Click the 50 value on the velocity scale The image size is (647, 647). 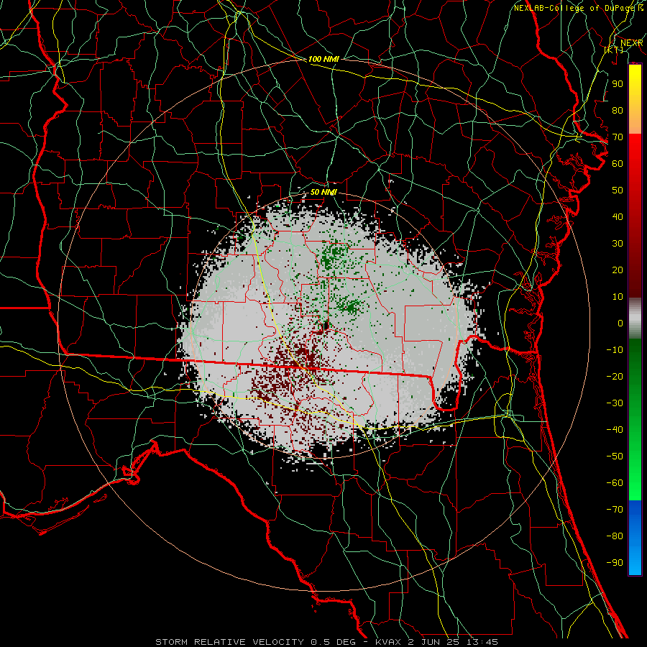618,191
